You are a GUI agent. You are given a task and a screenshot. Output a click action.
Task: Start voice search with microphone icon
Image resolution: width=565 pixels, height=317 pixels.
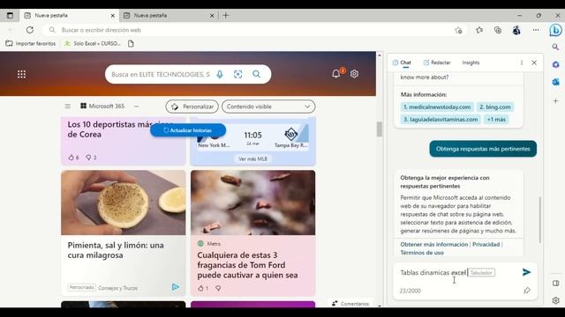pos(220,74)
